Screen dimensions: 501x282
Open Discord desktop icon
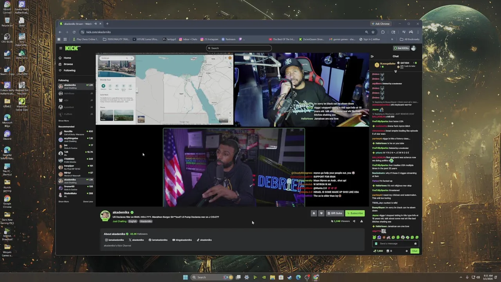(7, 136)
